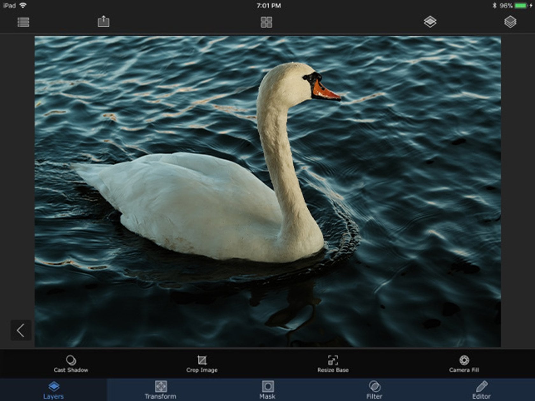Viewport: 535px width, 401px height.
Task: Switch to the Layers tab
Action: (53, 390)
